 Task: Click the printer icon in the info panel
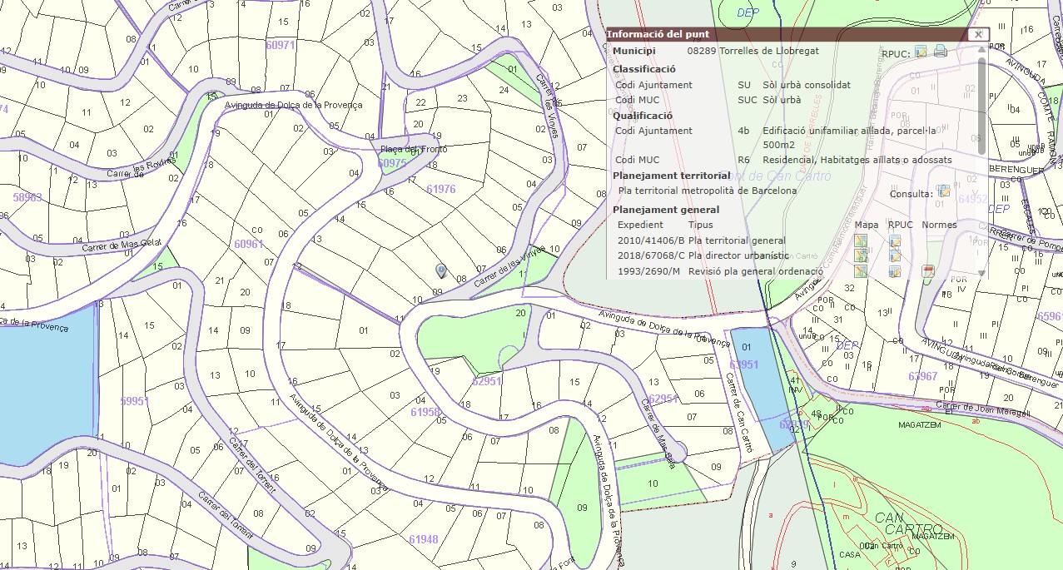941,52
